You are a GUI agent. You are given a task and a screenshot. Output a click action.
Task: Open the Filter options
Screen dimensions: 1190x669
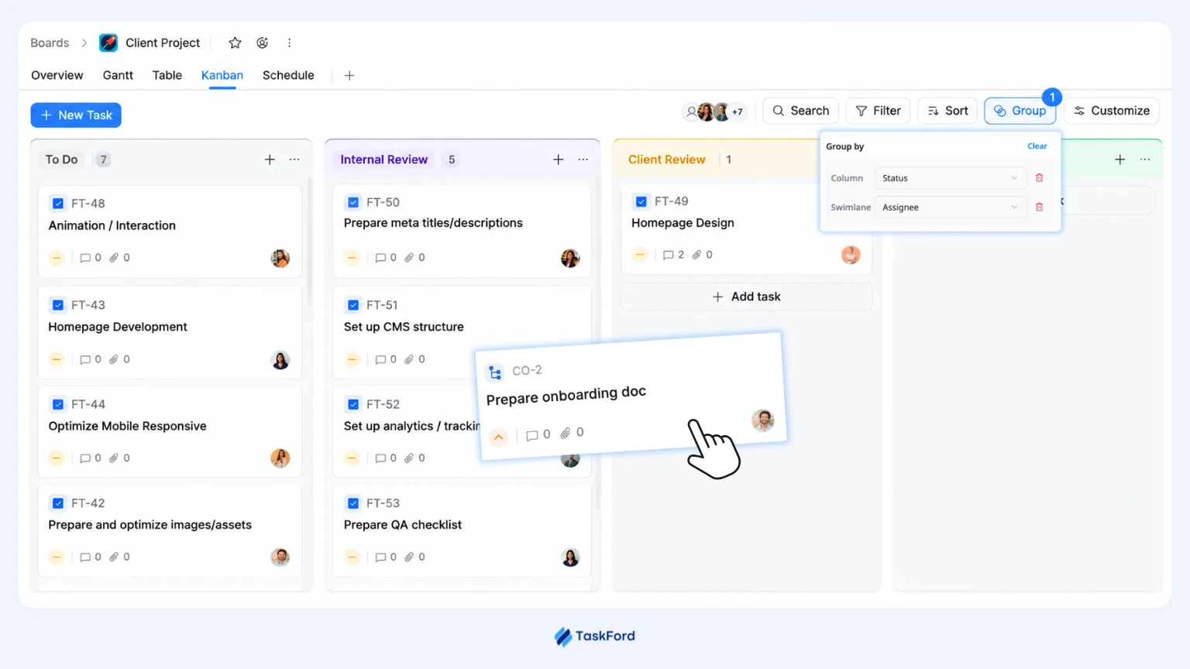click(879, 111)
